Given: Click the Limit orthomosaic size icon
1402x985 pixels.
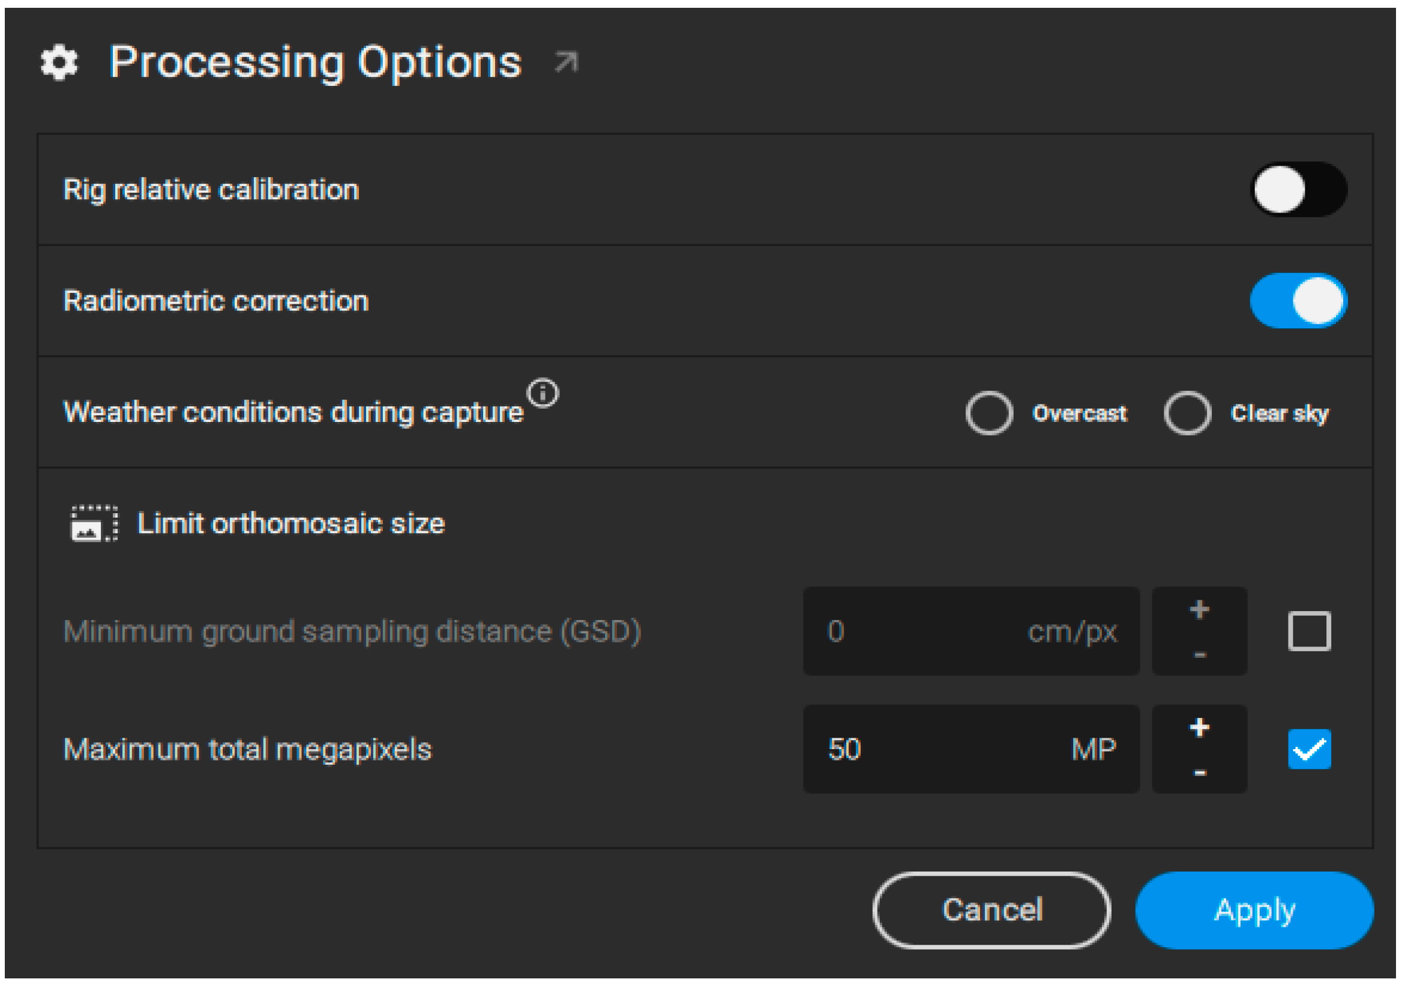Looking at the screenshot, I should [x=94, y=523].
